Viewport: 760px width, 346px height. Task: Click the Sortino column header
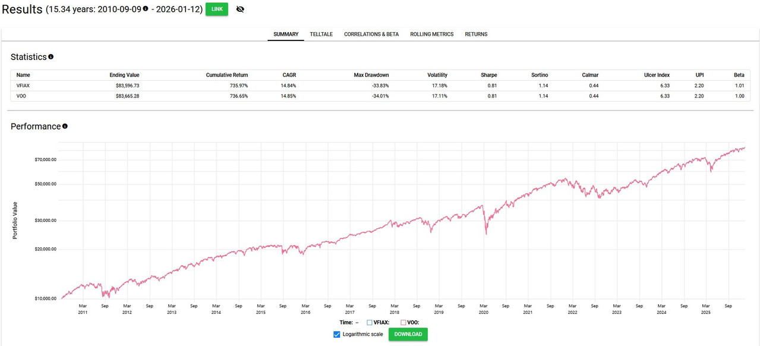click(540, 76)
